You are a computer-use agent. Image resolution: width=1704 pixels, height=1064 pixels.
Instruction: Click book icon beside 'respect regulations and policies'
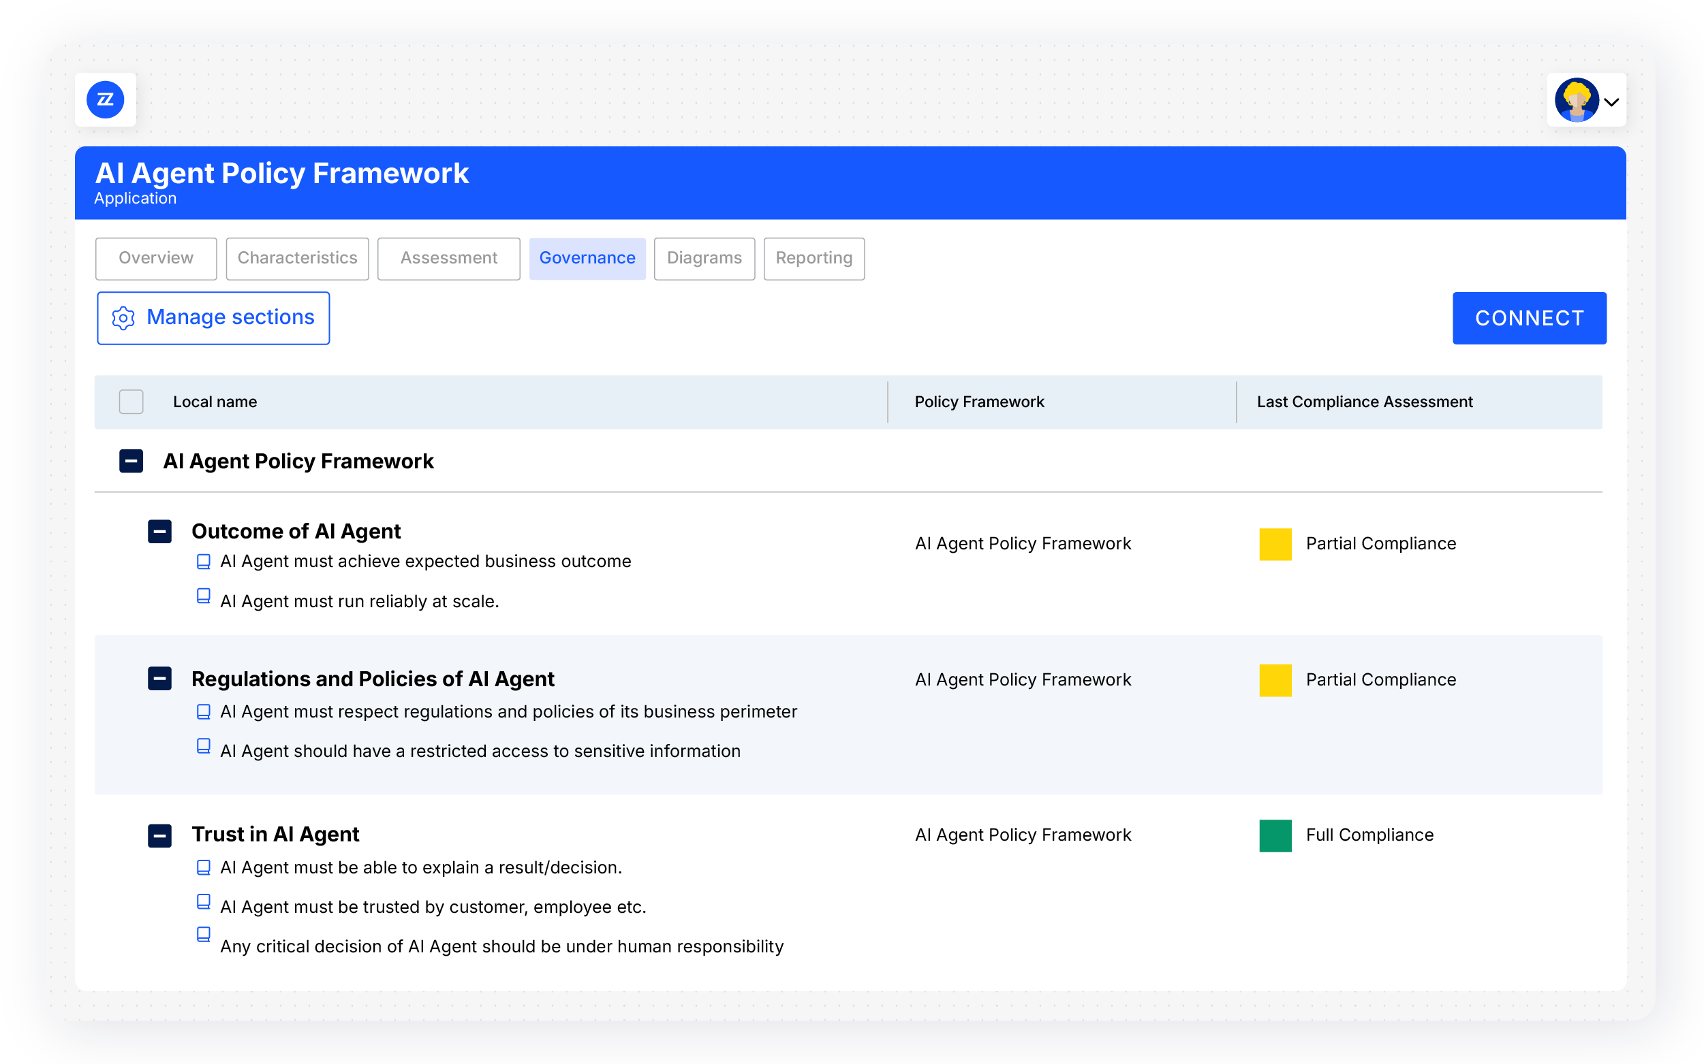pos(204,712)
